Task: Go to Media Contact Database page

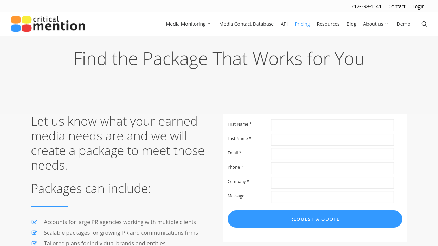Action: tap(246, 24)
